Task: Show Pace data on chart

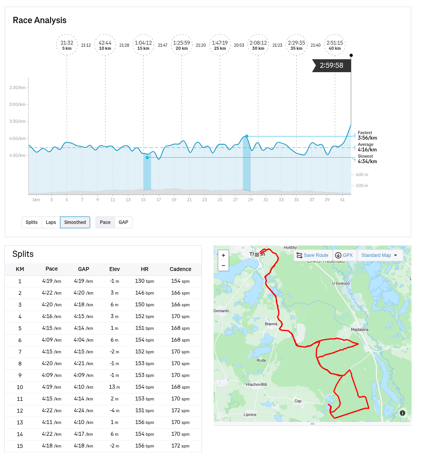Action: 105,222
